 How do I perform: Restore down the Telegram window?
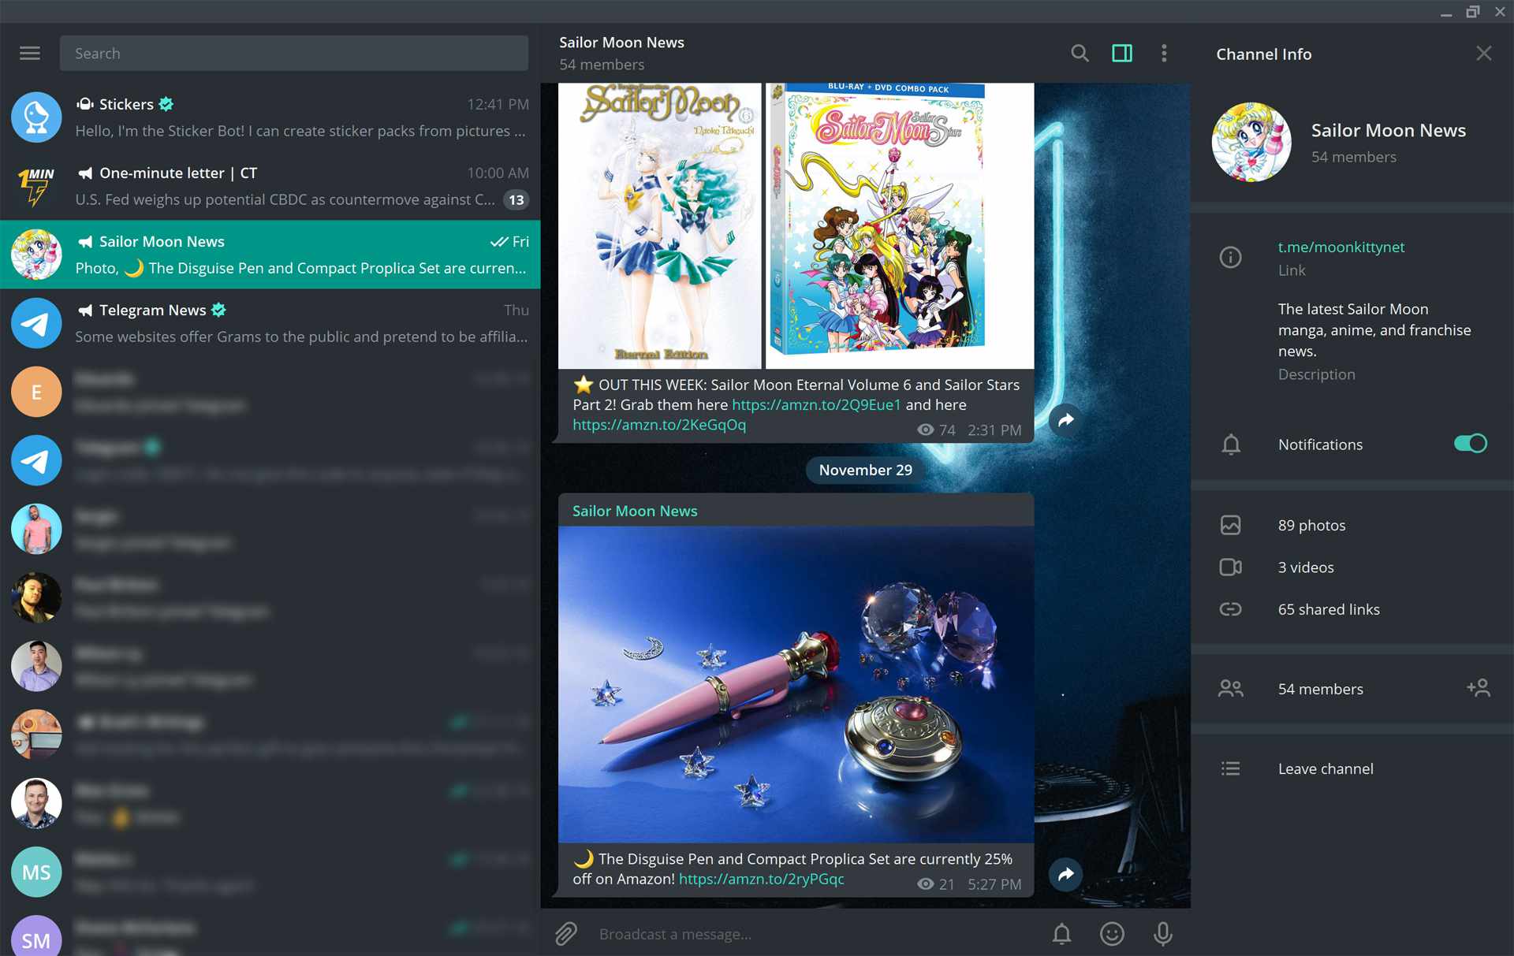click(1473, 12)
